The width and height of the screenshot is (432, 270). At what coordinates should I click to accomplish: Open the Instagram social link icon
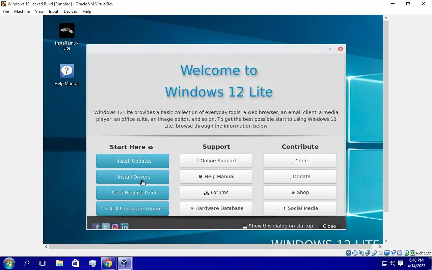pyautogui.click(x=115, y=227)
